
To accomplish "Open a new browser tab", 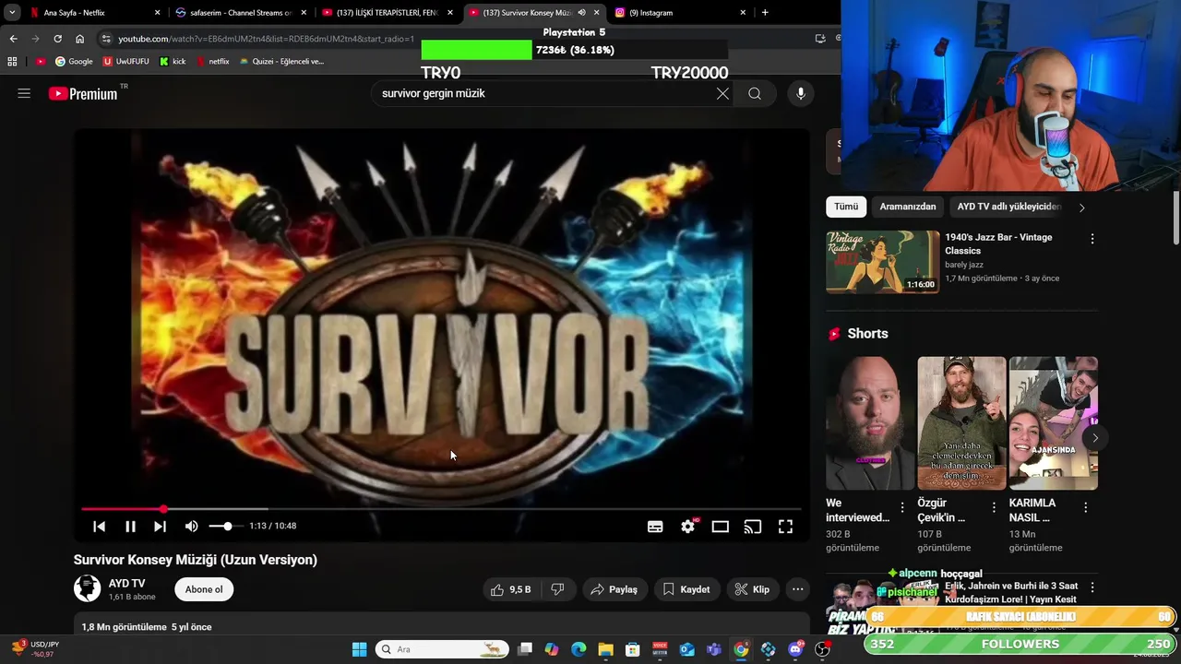I will [765, 13].
